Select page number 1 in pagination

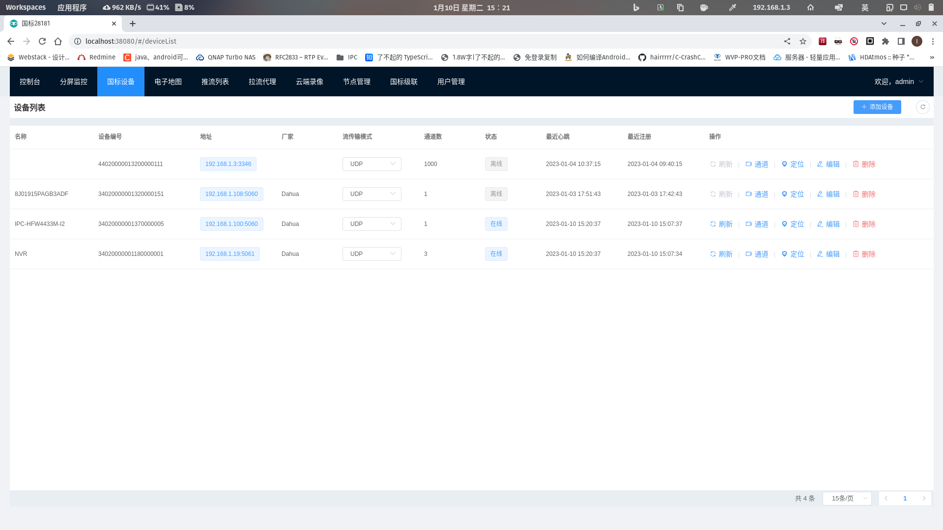click(905, 499)
